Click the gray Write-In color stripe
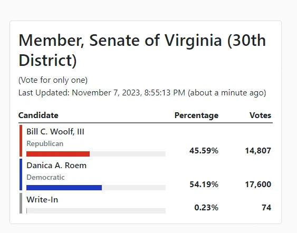This screenshot has width=297, height=233. 21,203
